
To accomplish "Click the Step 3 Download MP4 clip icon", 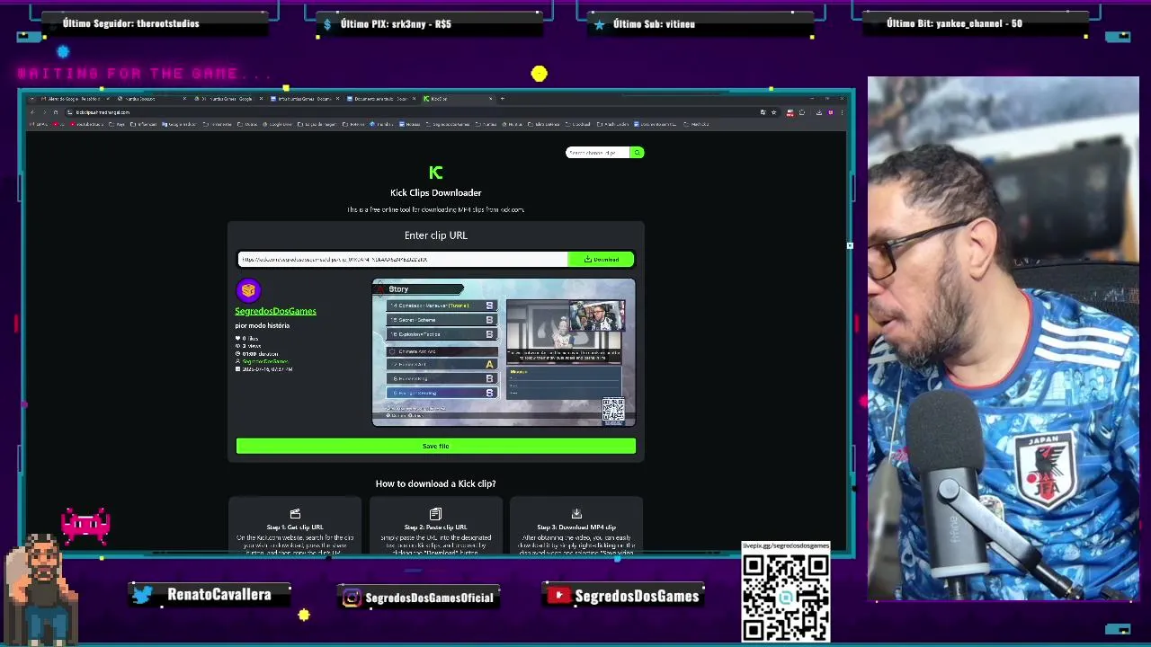I will (576, 514).
